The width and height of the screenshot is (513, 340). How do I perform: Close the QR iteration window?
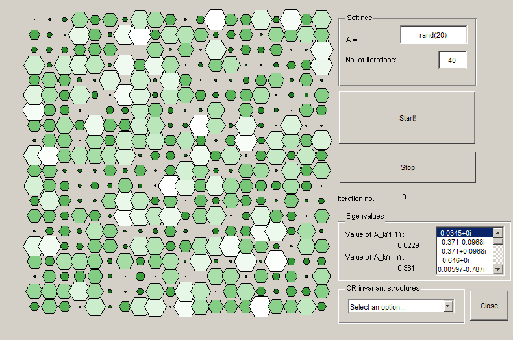click(x=489, y=306)
